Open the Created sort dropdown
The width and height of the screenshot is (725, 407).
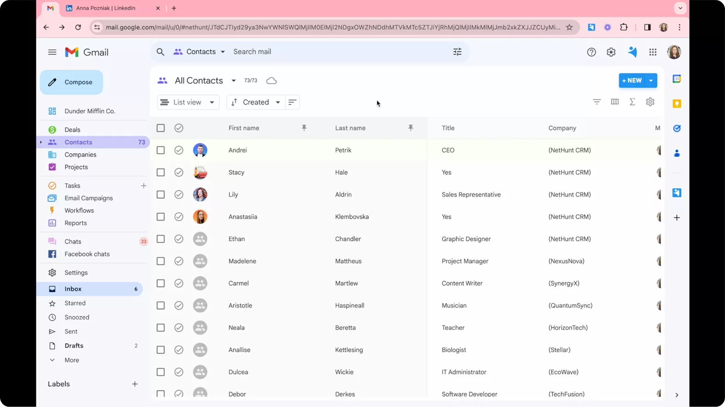pyautogui.click(x=256, y=102)
